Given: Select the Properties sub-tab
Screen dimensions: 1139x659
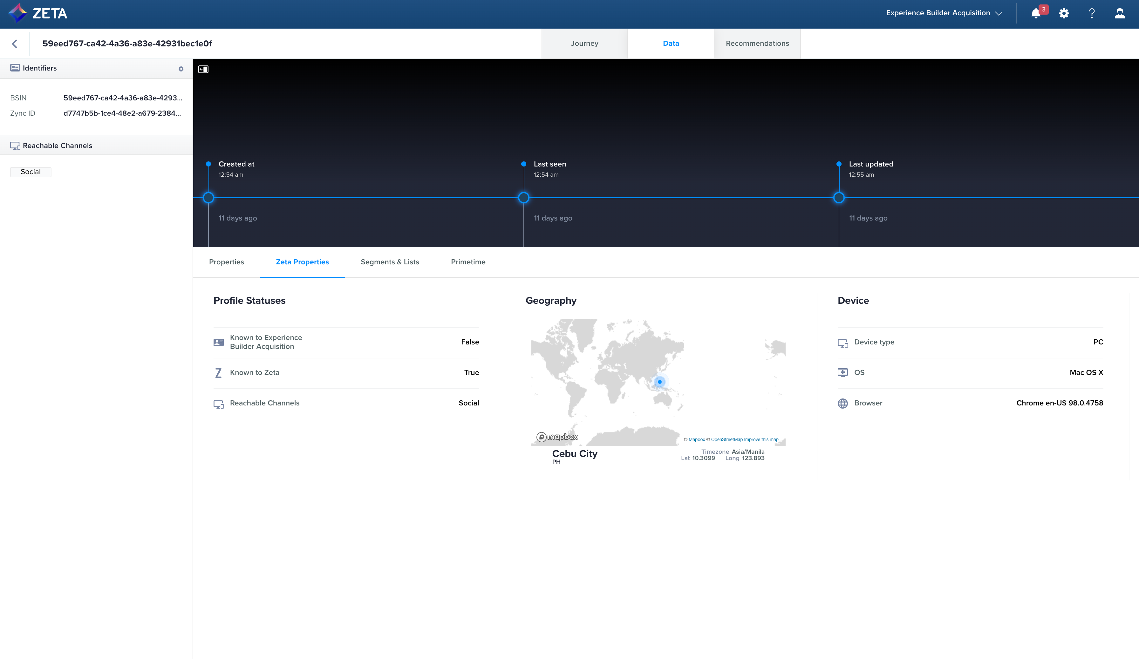Looking at the screenshot, I should tap(227, 262).
